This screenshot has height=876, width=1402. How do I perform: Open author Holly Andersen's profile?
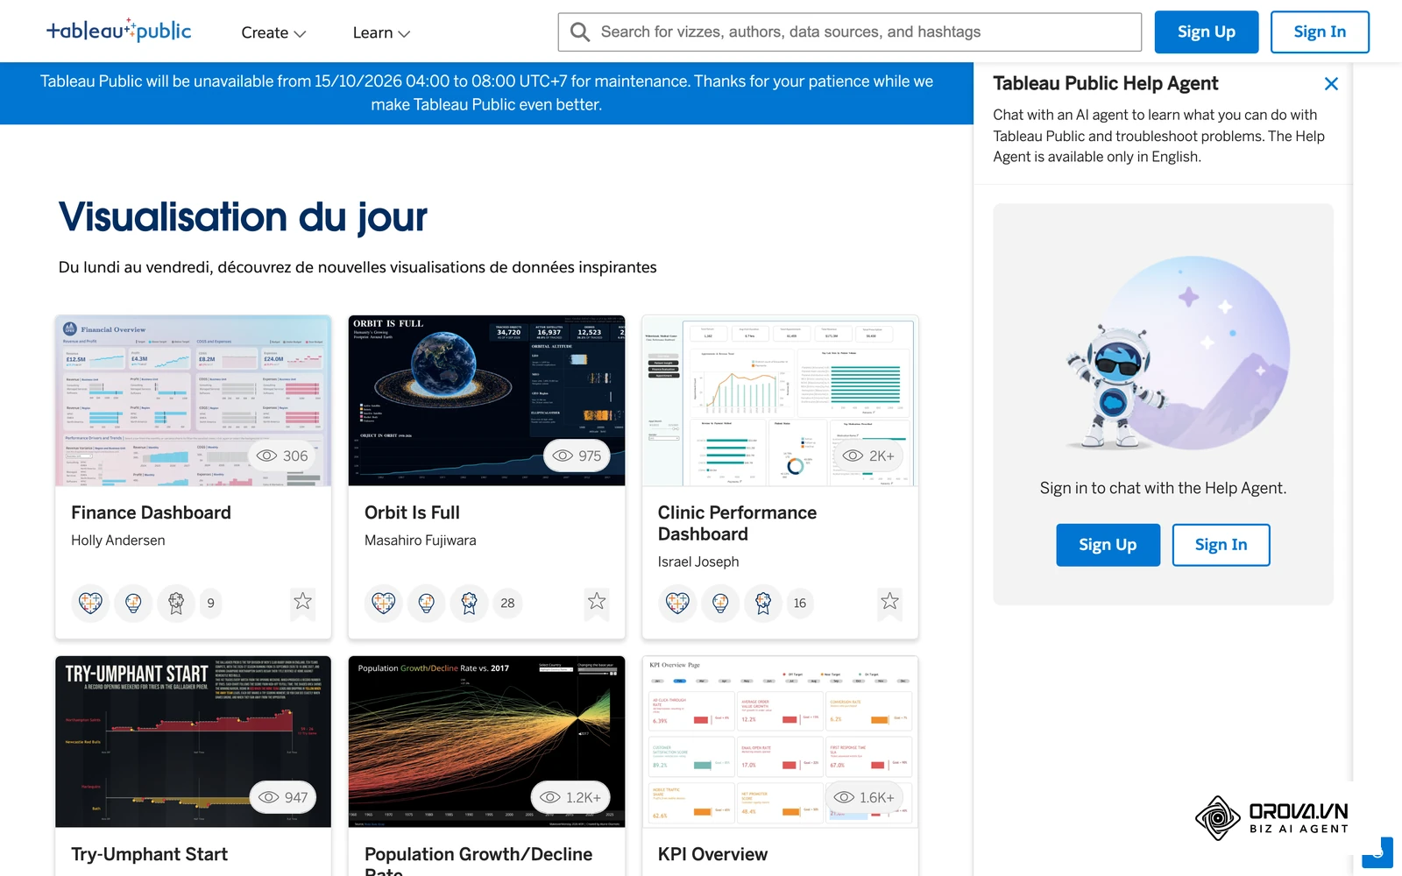[x=118, y=540]
